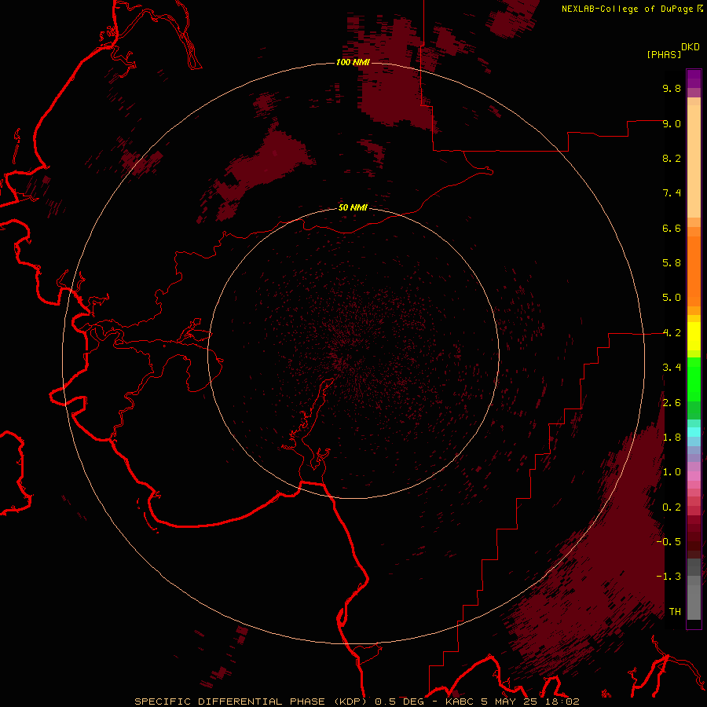
Task: Click the pink legend swatch
Action: coord(694,476)
